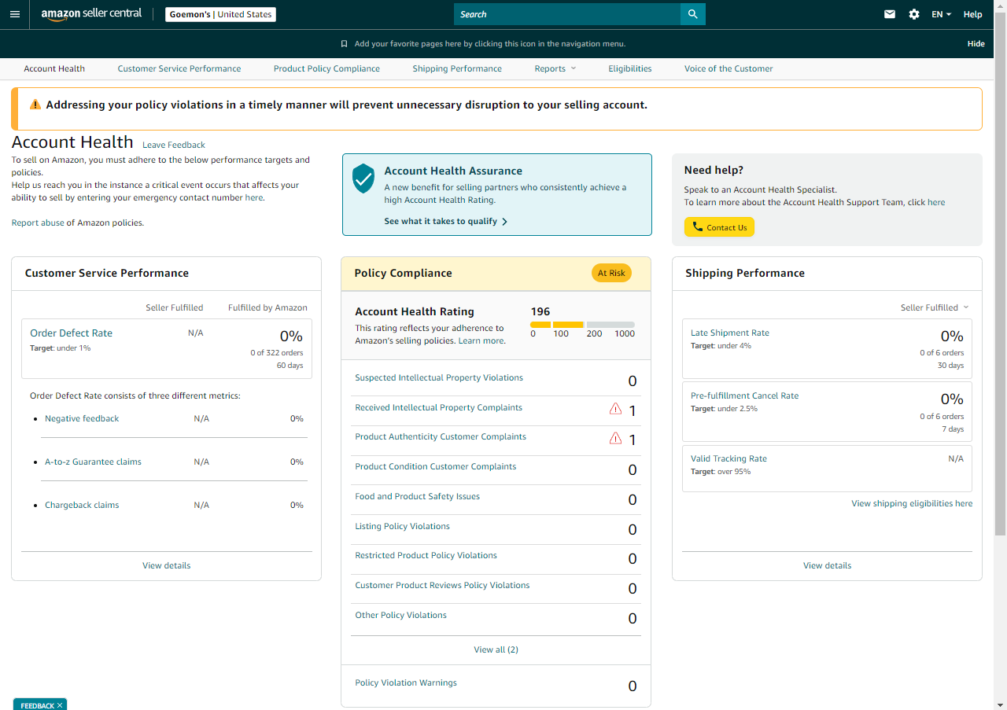This screenshot has height=710, width=1007.
Task: Click the Account Health Rating value 196
Action: [x=540, y=312]
